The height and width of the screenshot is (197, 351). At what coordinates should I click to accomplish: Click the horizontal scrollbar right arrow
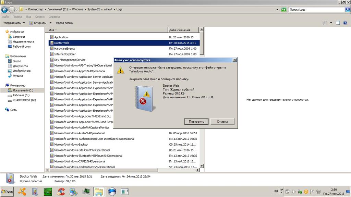197,170
